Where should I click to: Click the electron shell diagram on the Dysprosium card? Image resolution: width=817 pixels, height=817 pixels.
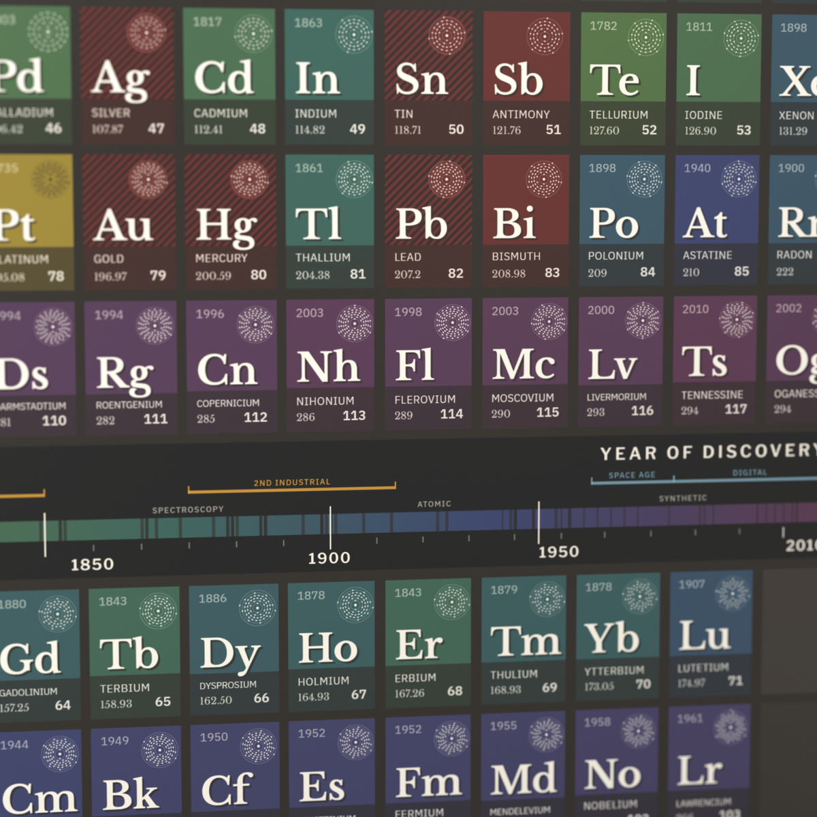[x=257, y=607]
